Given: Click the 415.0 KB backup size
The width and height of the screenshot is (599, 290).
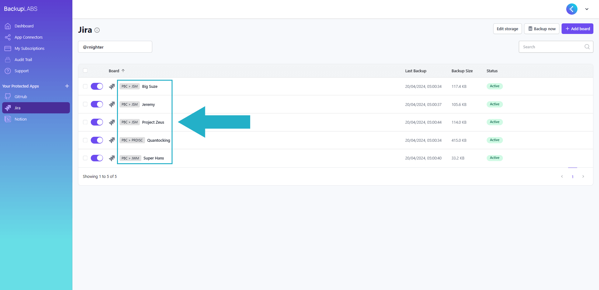Looking at the screenshot, I should 459,140.
